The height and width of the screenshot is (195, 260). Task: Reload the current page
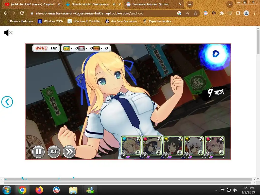tap(22, 13)
